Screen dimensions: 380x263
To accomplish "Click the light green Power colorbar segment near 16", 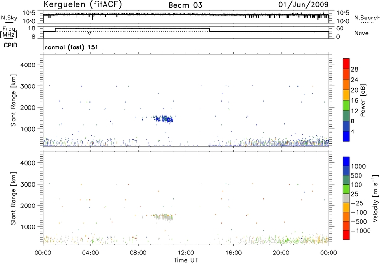I will click(346, 105).
